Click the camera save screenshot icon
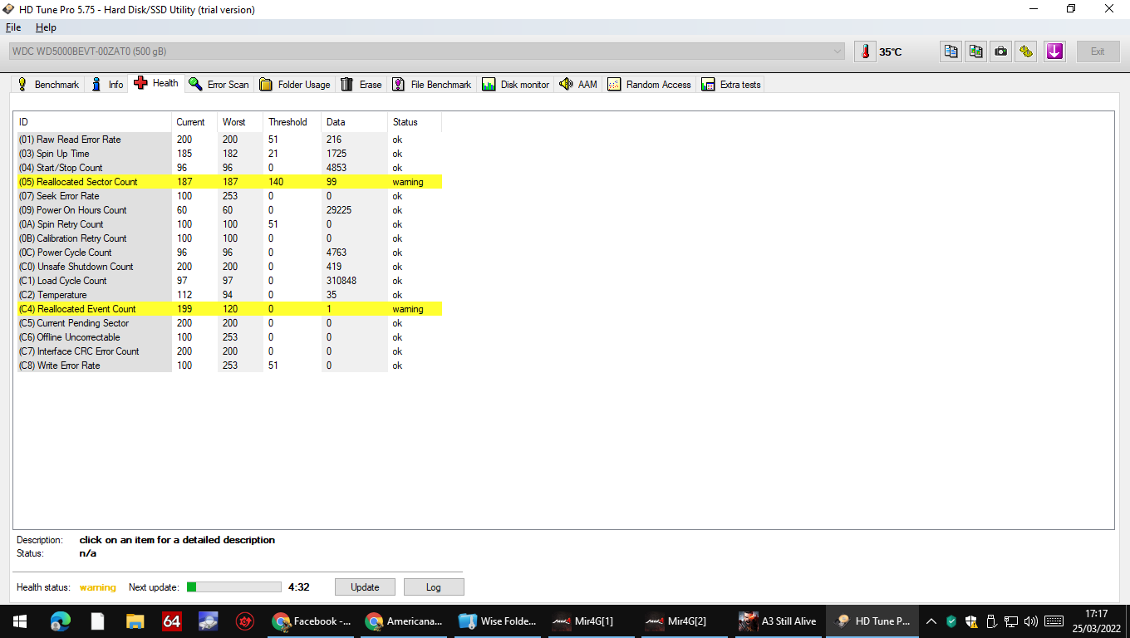1130x638 pixels. click(1001, 52)
